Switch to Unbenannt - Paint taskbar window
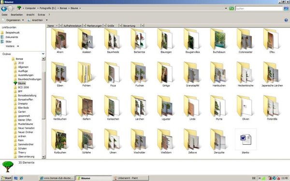The width and height of the screenshot is (290, 181). (x=130, y=178)
